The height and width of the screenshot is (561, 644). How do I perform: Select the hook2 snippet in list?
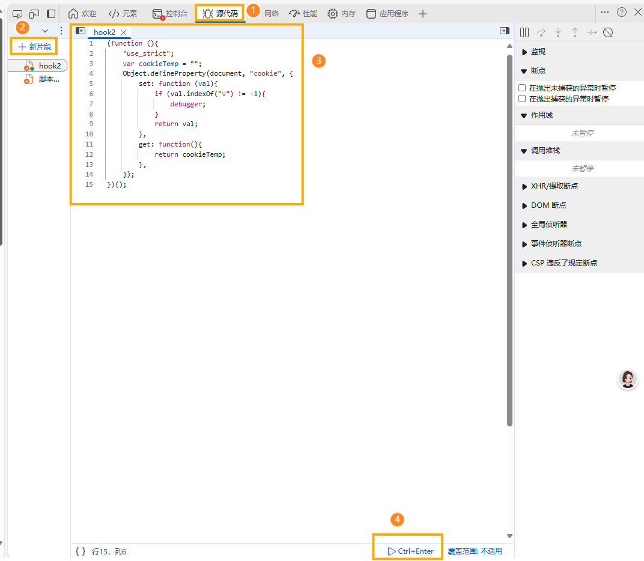(x=38, y=65)
